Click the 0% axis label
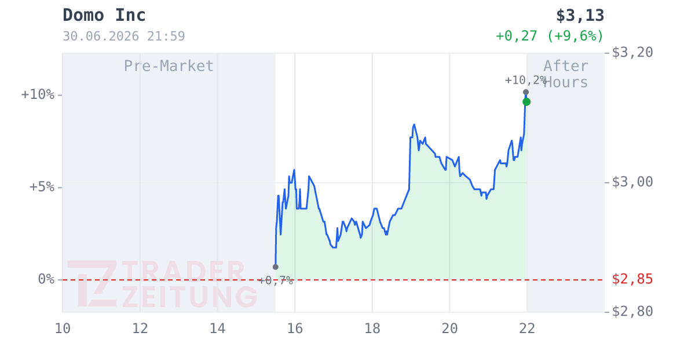 46,279
